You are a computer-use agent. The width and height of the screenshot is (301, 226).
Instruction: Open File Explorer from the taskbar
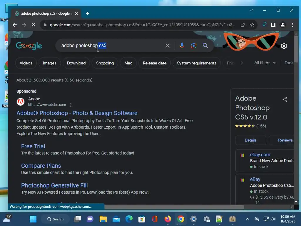point(103,219)
